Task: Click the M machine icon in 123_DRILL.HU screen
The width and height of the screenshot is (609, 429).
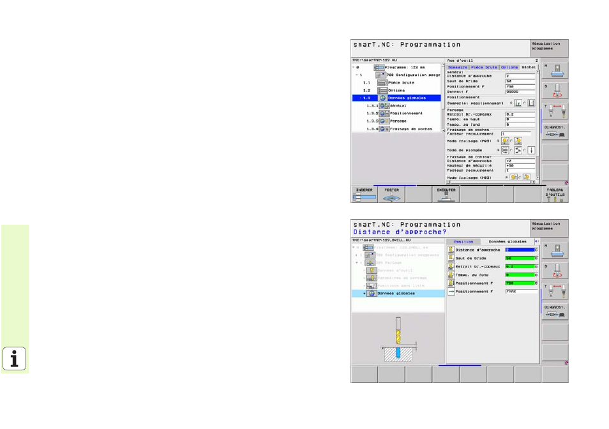Action: pyautogui.click(x=555, y=250)
